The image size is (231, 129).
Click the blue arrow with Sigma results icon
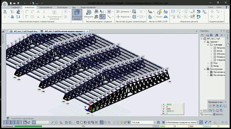(x=199, y=17)
